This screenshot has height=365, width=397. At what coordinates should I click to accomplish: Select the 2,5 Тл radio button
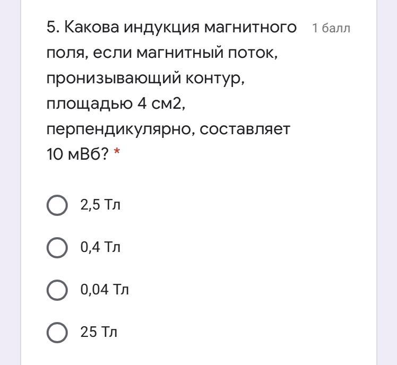tap(57, 205)
